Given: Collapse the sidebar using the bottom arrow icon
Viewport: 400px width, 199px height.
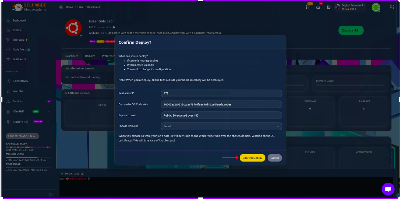Looking at the screenshot, I should (51, 194).
